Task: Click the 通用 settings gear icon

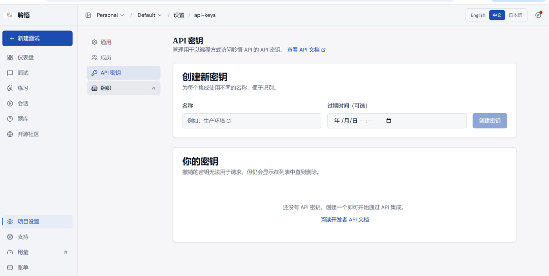Action: pyautogui.click(x=94, y=42)
